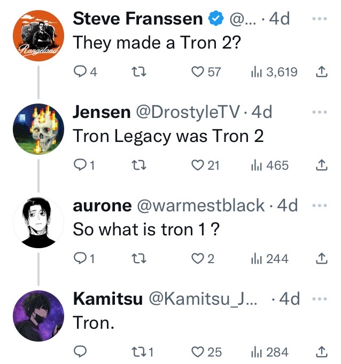
Task: Reply to Kamitsu's Tron. tweet
Action: [81, 352]
